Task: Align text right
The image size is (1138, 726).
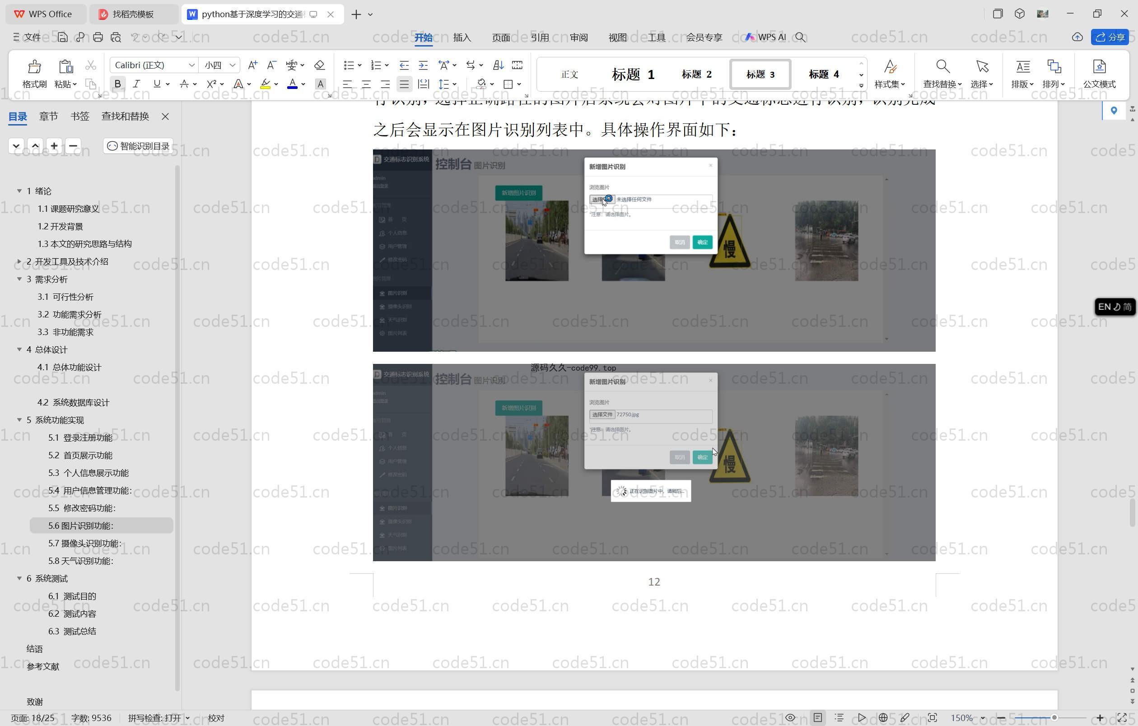Action: [385, 84]
